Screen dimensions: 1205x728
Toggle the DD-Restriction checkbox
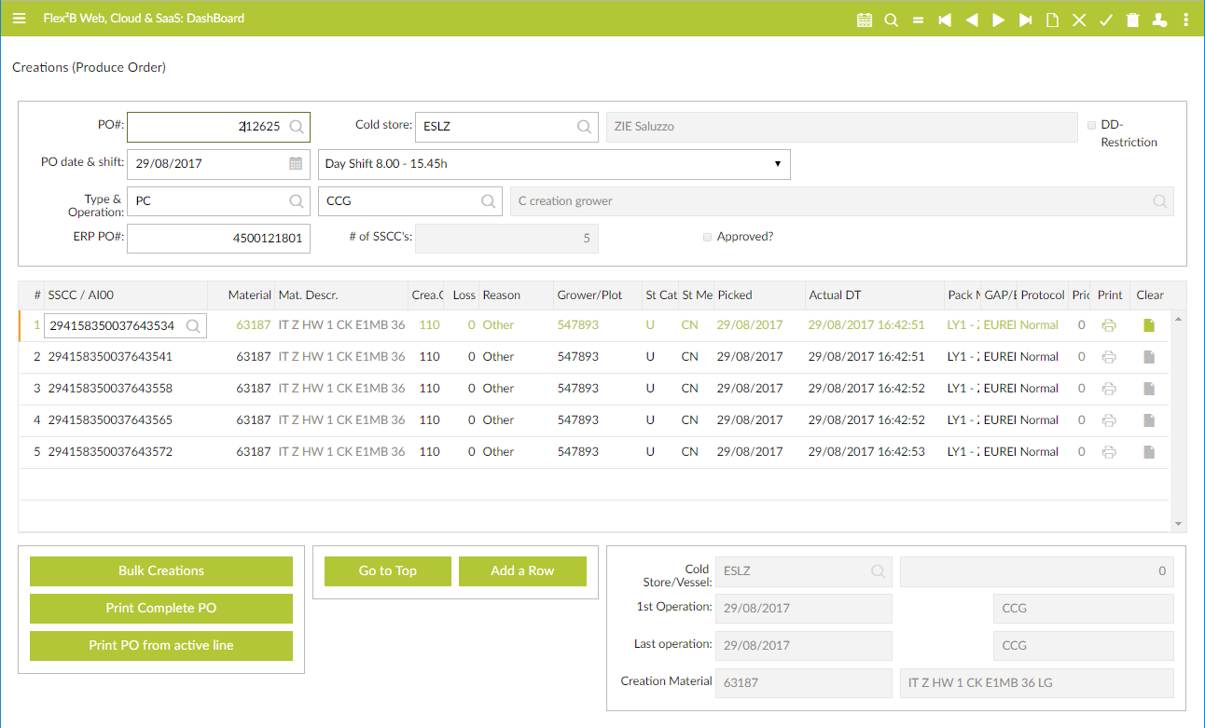tap(1092, 124)
